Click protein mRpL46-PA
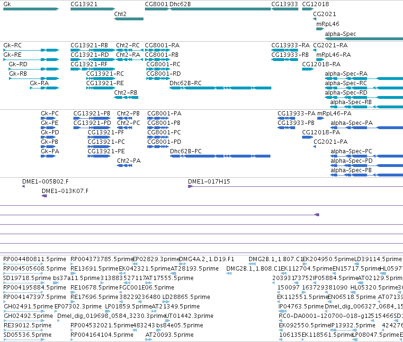Viewport: 403px width, 342px height. (334, 114)
